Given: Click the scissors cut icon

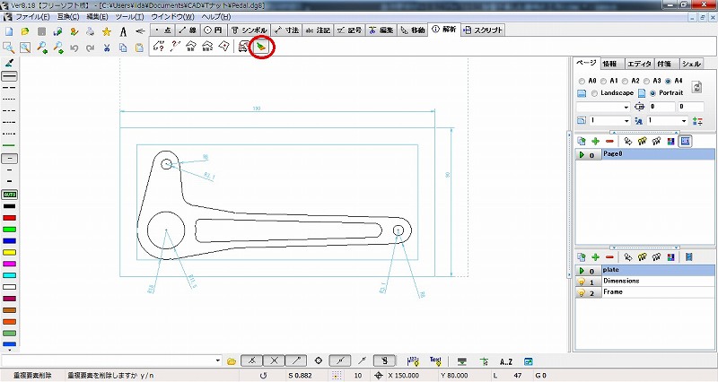Looking at the screenshot, I should point(106,47).
